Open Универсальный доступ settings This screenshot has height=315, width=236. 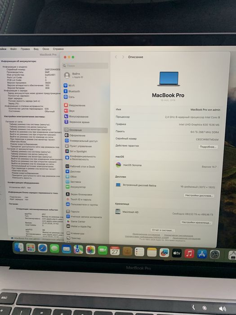point(81,140)
